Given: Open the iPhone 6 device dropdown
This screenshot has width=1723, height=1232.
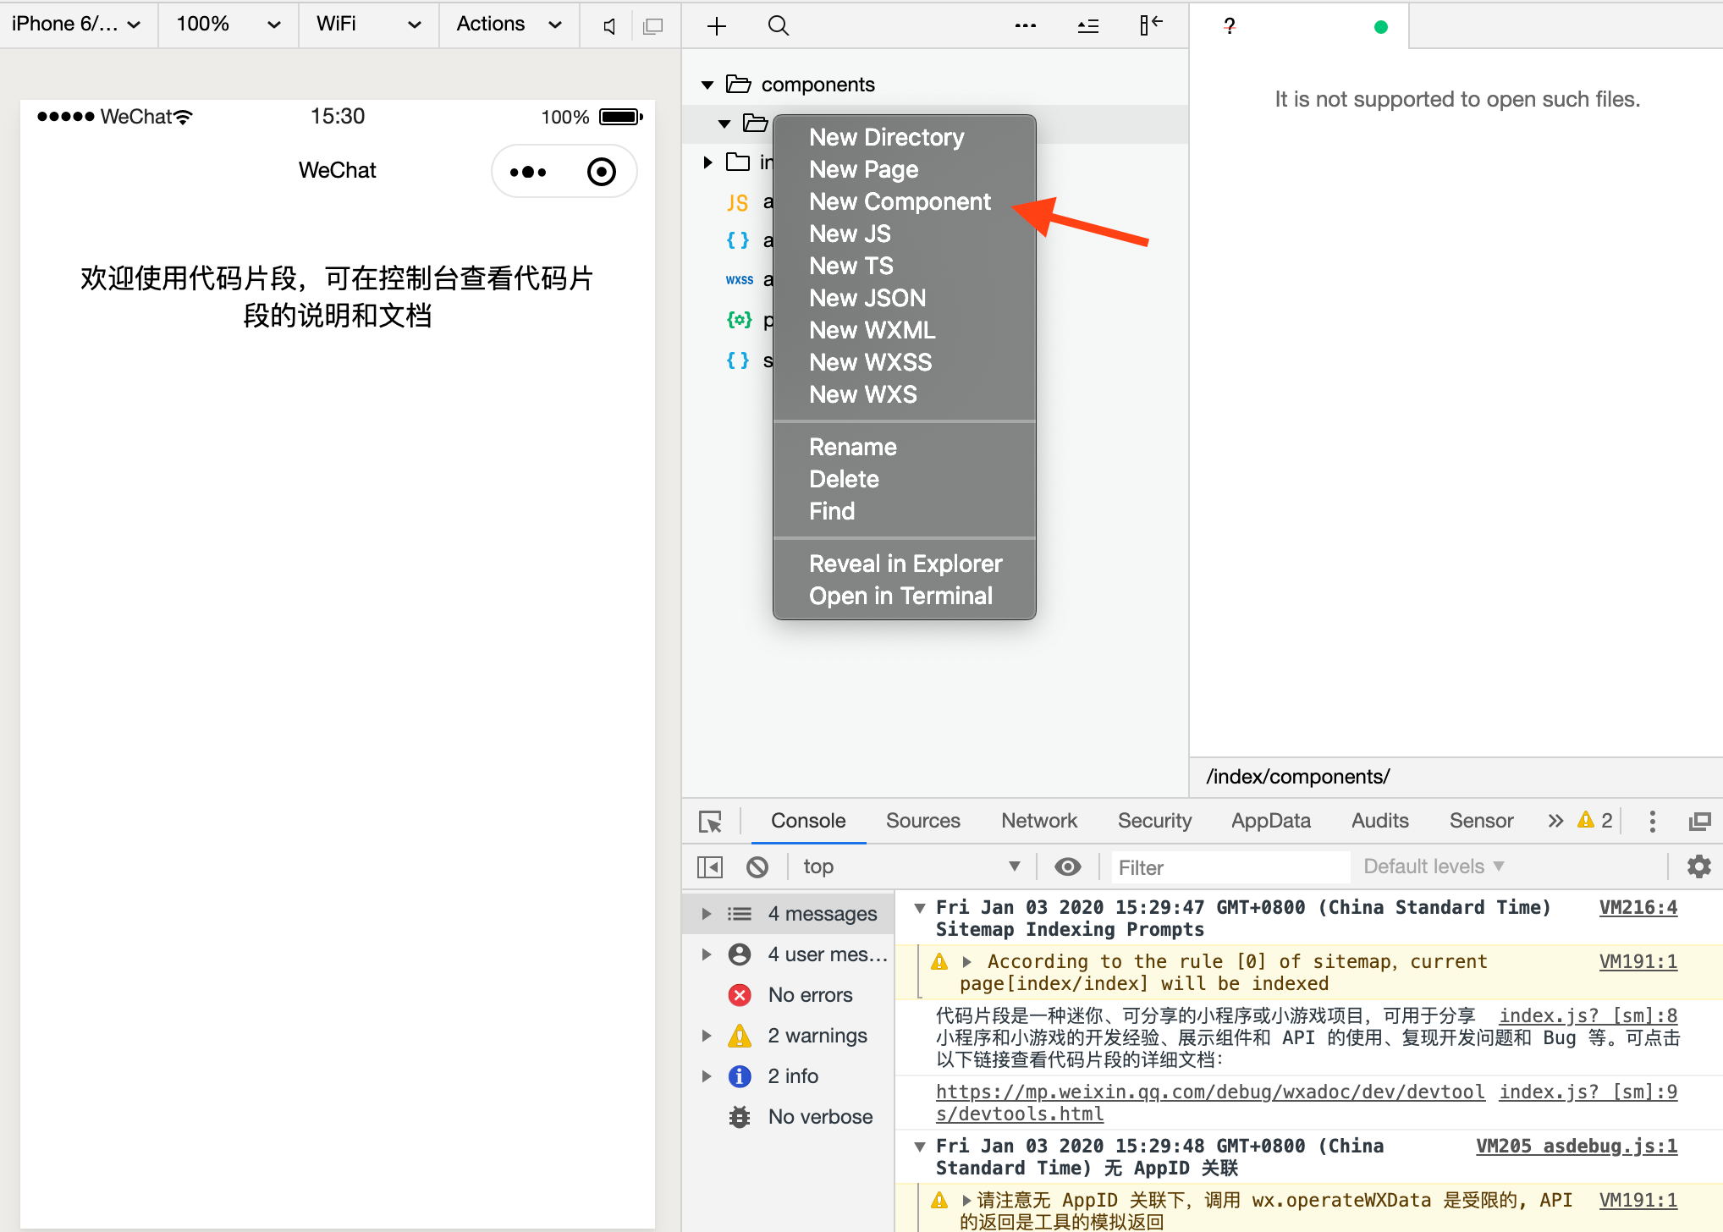Looking at the screenshot, I should pos(76,25).
